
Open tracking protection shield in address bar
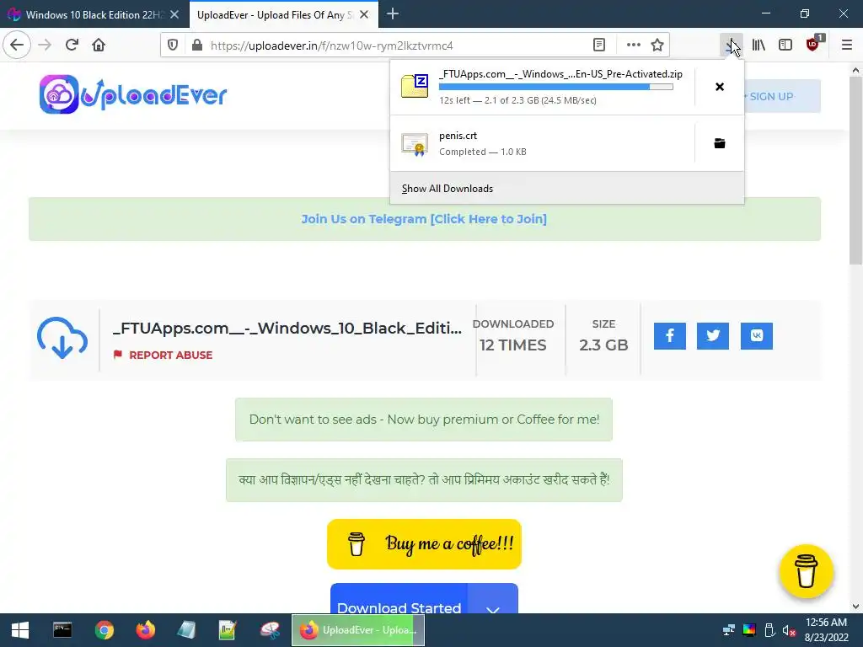tap(173, 45)
